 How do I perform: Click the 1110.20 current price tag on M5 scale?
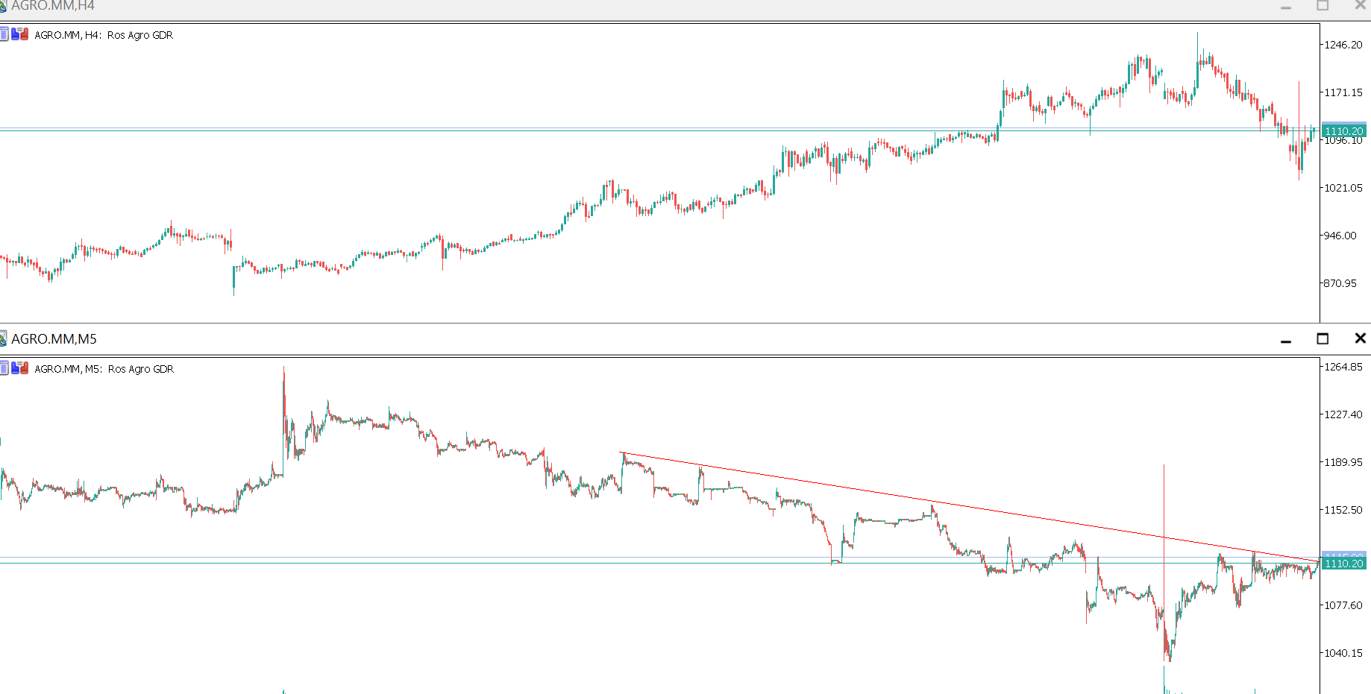[x=1343, y=564]
